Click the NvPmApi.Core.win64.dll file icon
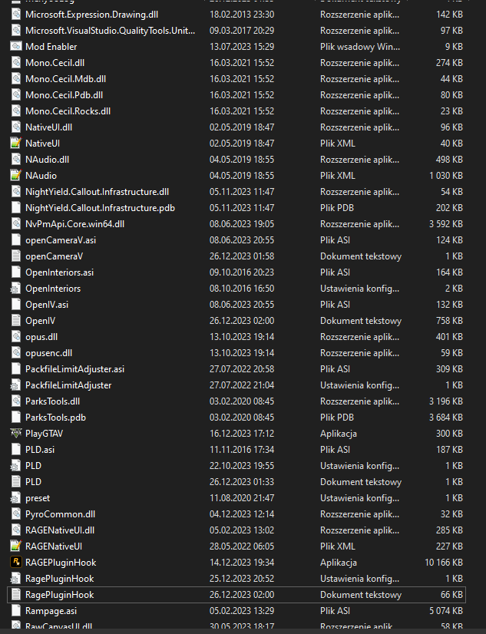 pos(16,223)
